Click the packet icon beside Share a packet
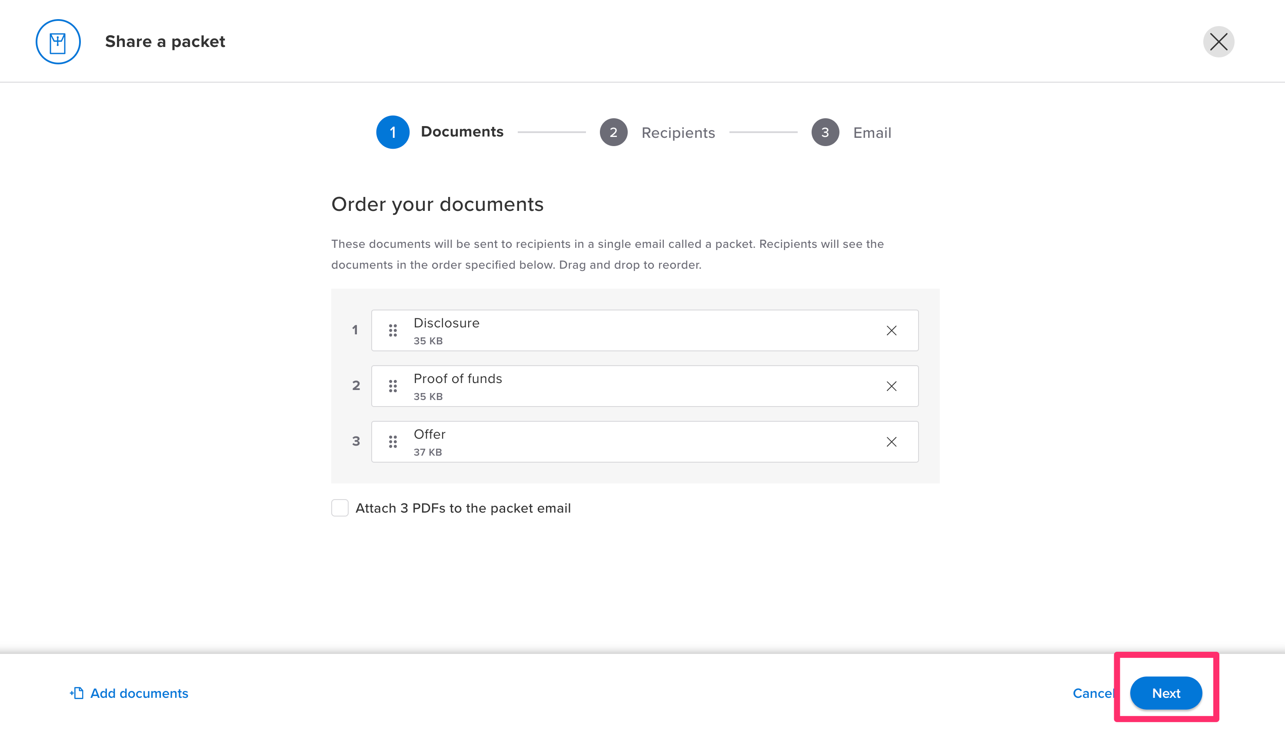Image resolution: width=1285 pixels, height=740 pixels. coord(58,42)
